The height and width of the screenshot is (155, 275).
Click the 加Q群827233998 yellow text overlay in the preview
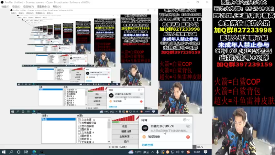pyautogui.click(x=243, y=30)
